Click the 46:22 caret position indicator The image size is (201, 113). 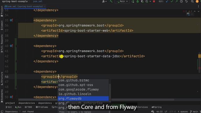pos(159,112)
